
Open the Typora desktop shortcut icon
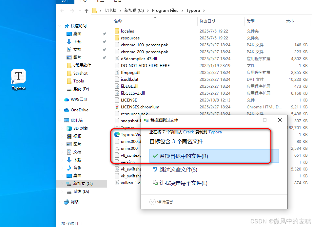pyautogui.click(x=18, y=79)
